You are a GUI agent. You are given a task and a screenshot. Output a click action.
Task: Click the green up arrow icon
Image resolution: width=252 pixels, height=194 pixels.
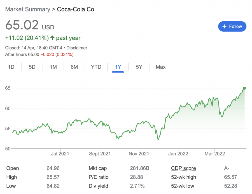tap(52, 38)
